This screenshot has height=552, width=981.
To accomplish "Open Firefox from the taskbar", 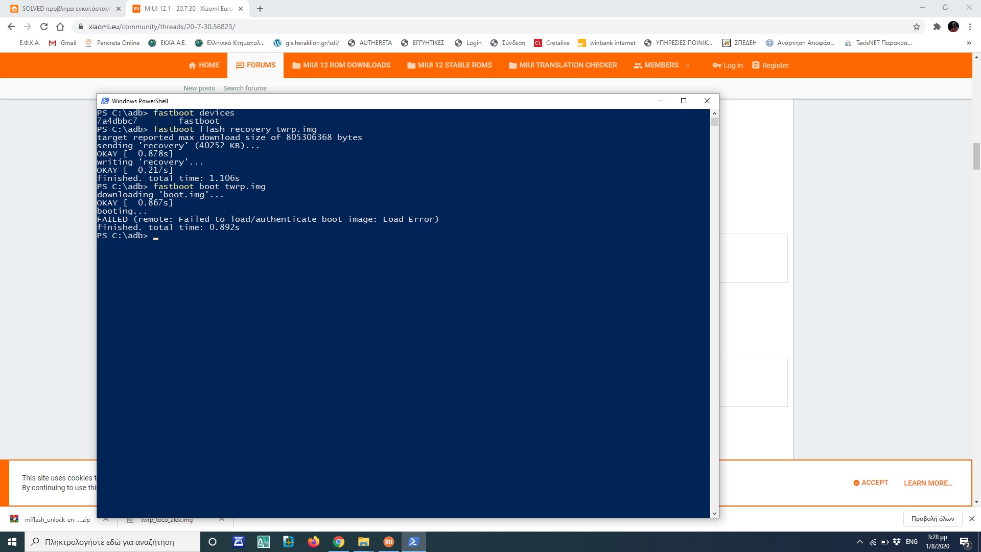I will (x=313, y=542).
